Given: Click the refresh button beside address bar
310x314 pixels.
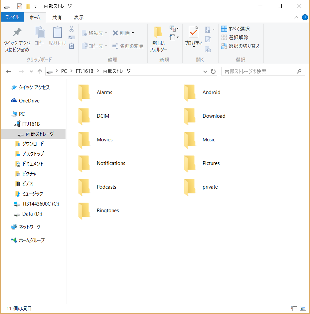Looking at the screenshot, I should [x=214, y=72].
